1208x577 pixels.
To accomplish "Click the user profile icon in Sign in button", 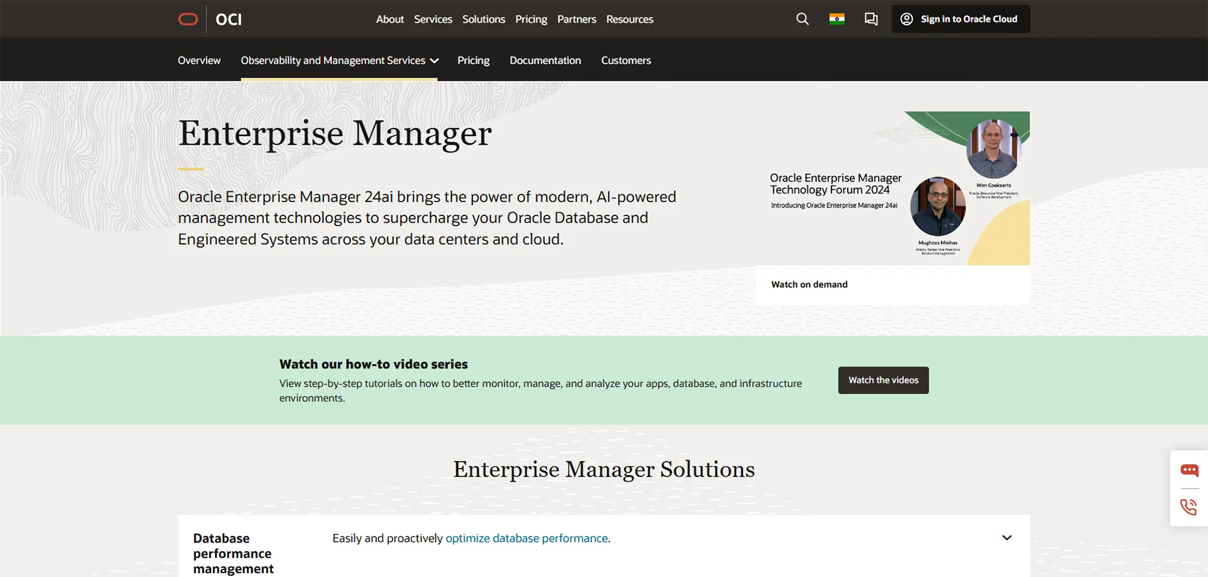I will (x=907, y=19).
